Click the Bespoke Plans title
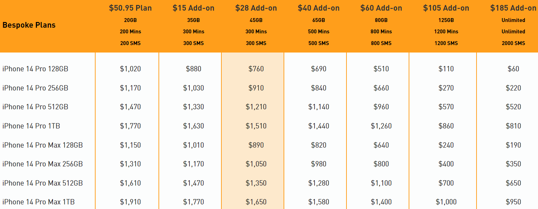538x209 pixels. coord(29,25)
